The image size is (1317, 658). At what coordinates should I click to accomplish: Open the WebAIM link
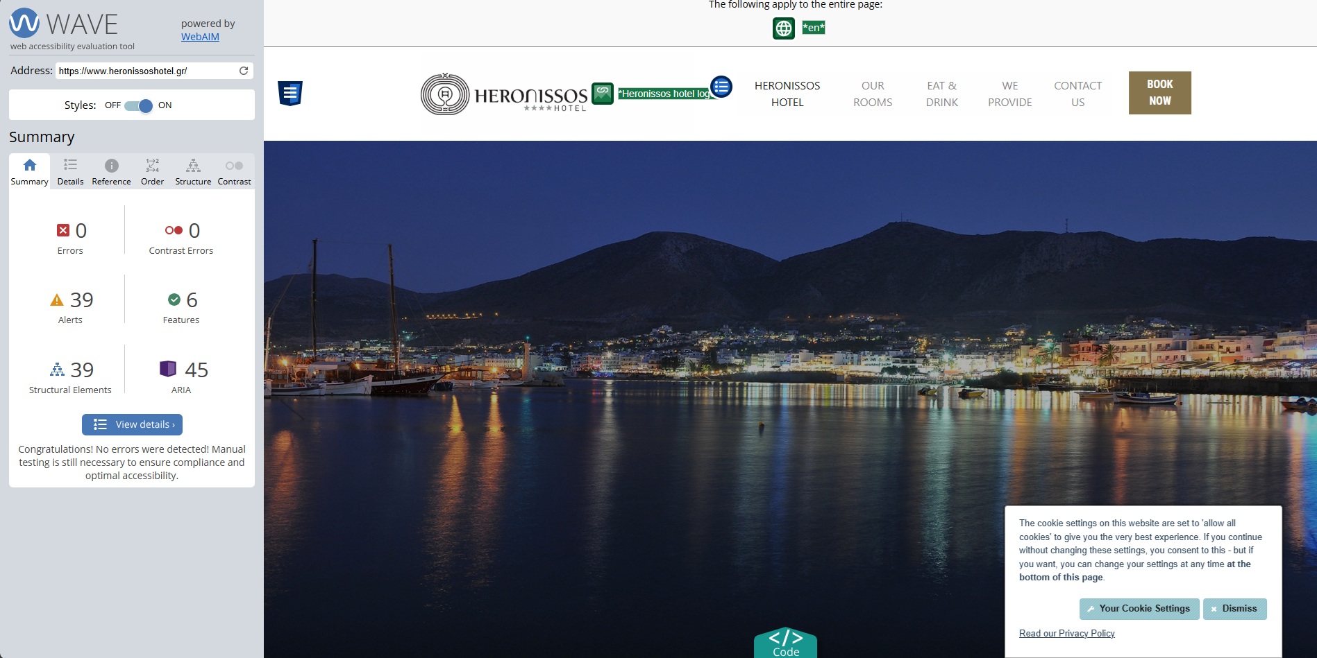pyautogui.click(x=200, y=37)
